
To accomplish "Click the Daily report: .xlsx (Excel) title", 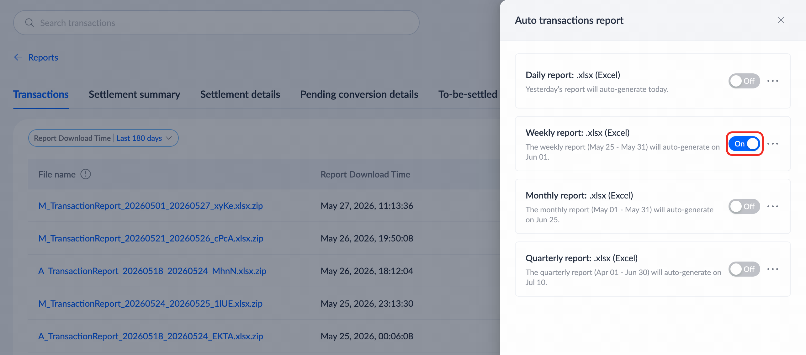I will (x=573, y=75).
